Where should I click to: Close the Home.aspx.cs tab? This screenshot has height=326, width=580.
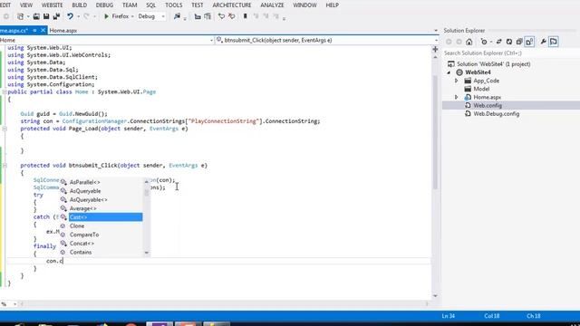[43, 30]
